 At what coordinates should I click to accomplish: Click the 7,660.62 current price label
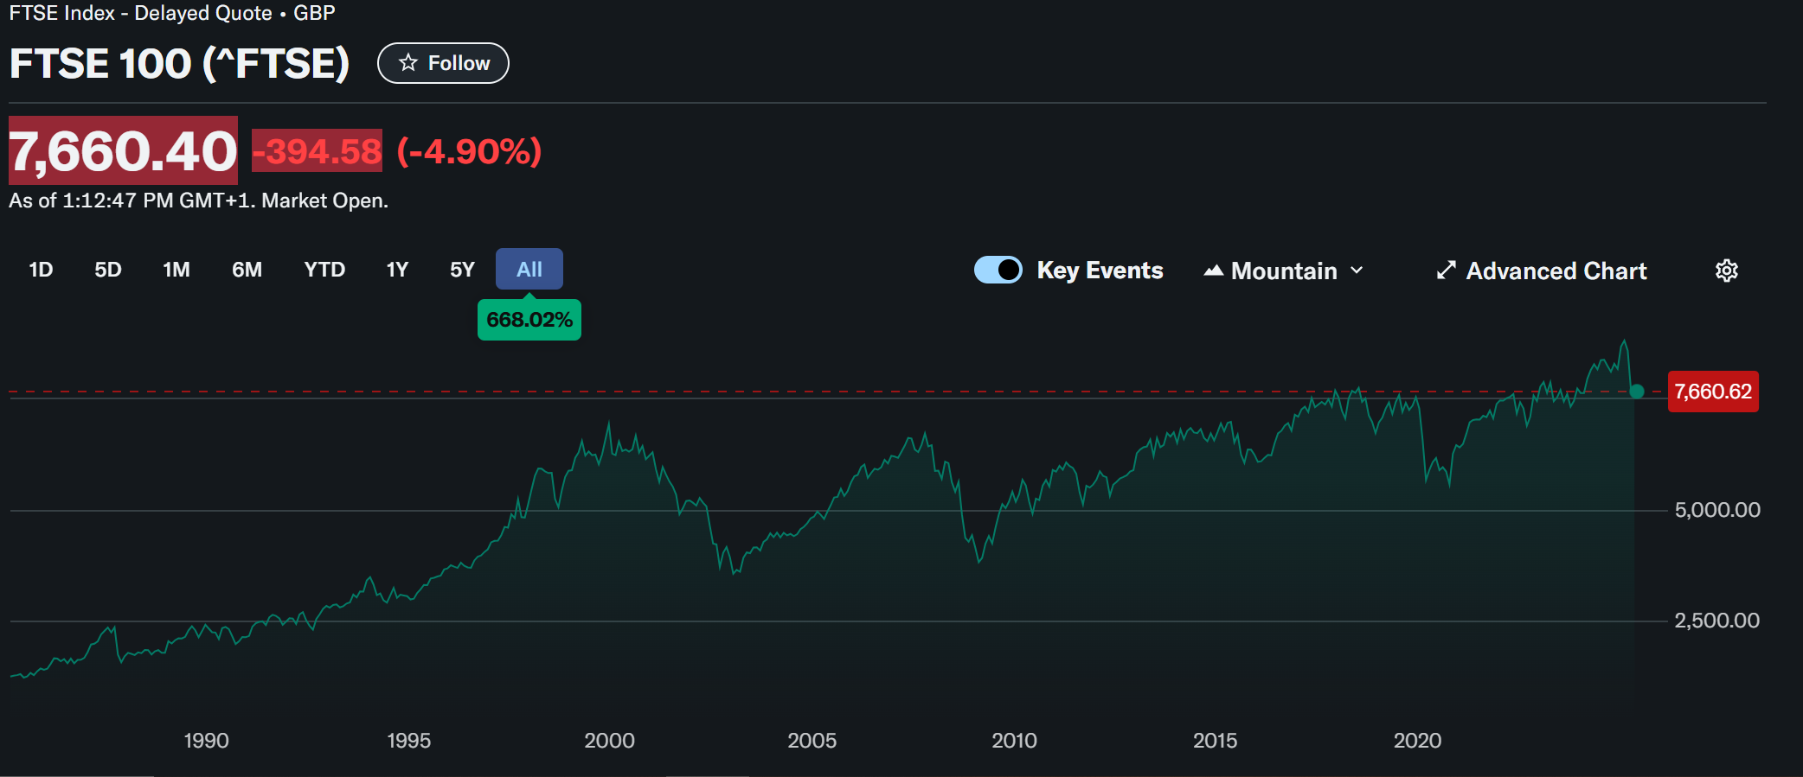[1713, 392]
